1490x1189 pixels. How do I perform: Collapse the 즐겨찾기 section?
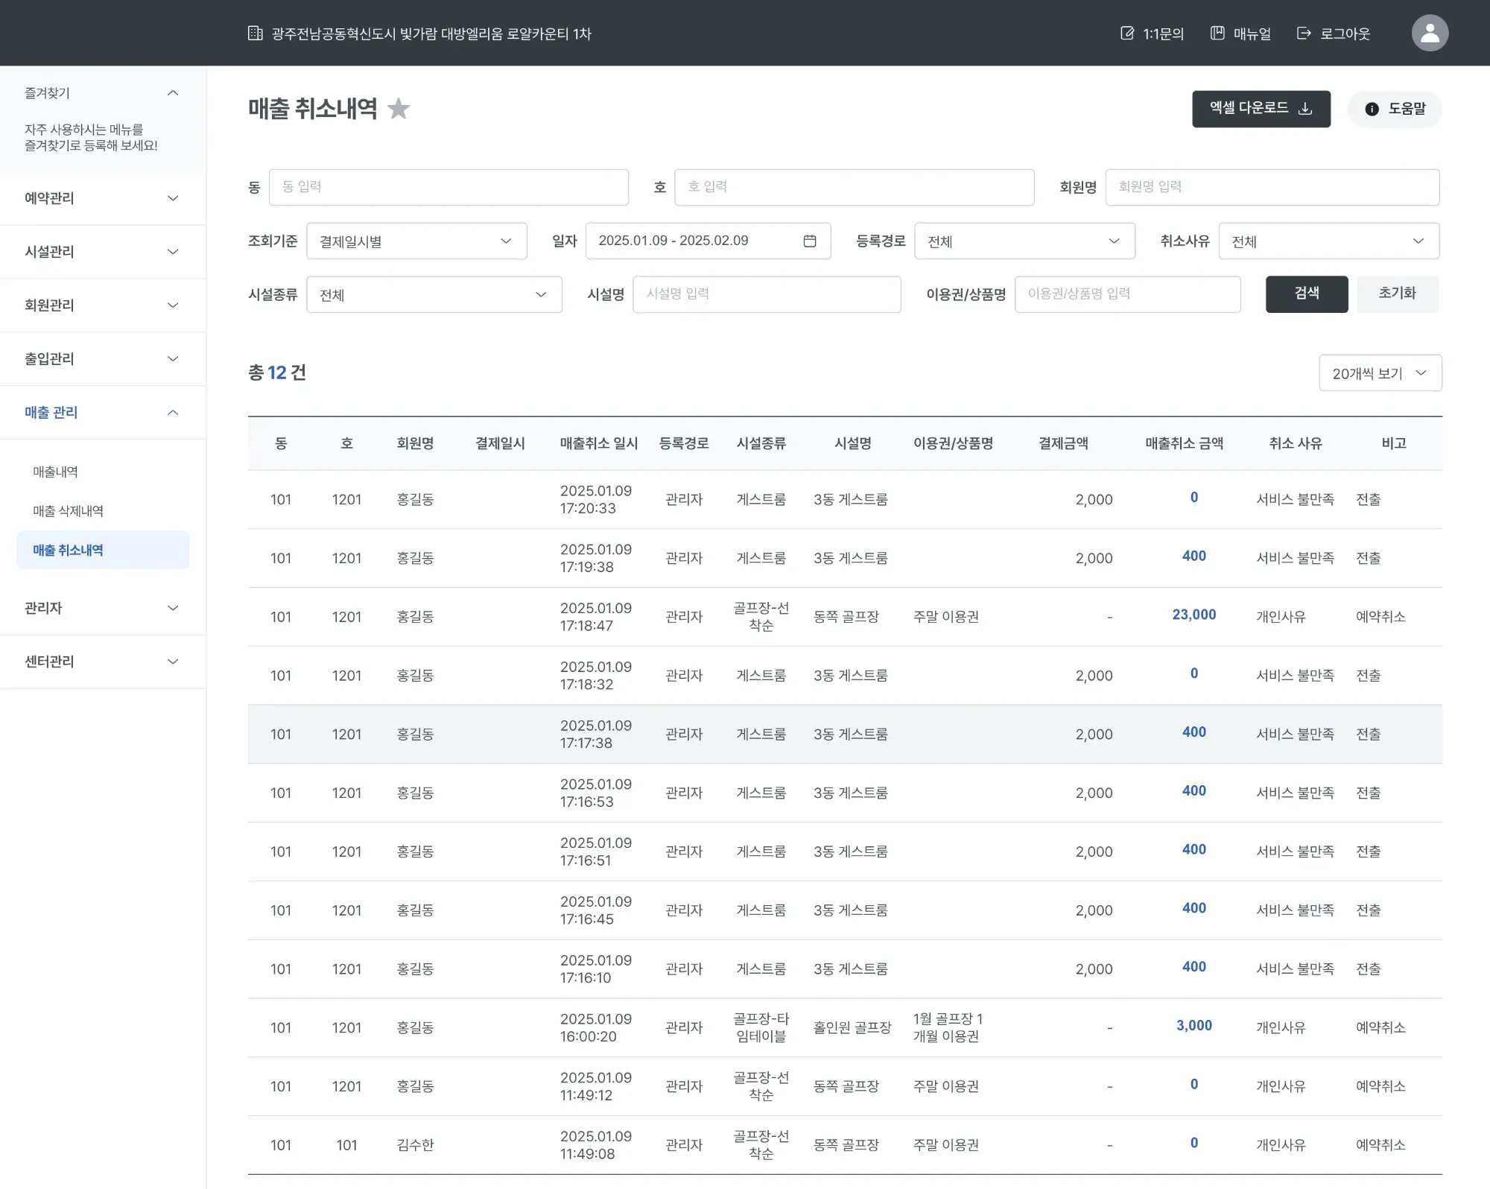click(173, 93)
